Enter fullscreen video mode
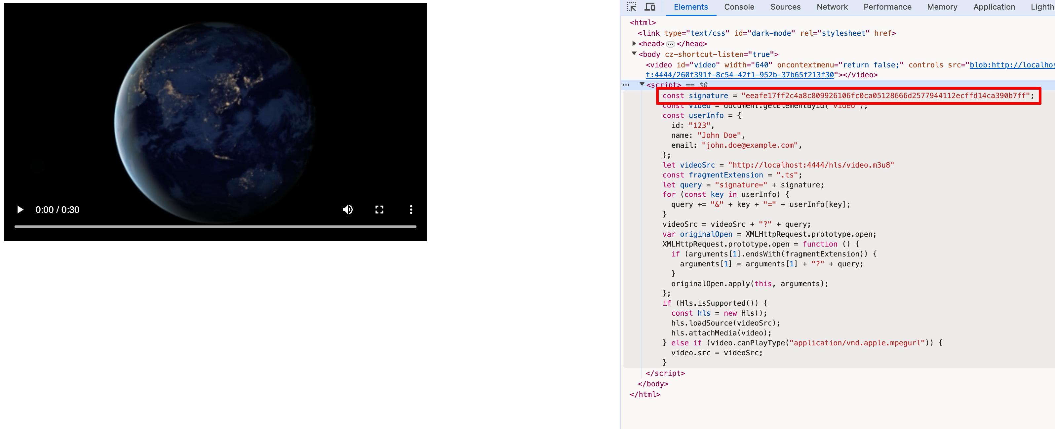The width and height of the screenshot is (1055, 429). pos(379,210)
